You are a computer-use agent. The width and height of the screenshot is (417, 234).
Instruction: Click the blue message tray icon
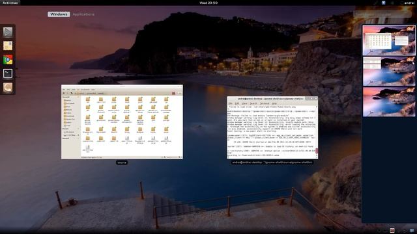[x=412, y=231]
